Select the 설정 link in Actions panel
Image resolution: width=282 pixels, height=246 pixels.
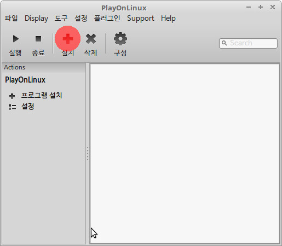point(28,107)
